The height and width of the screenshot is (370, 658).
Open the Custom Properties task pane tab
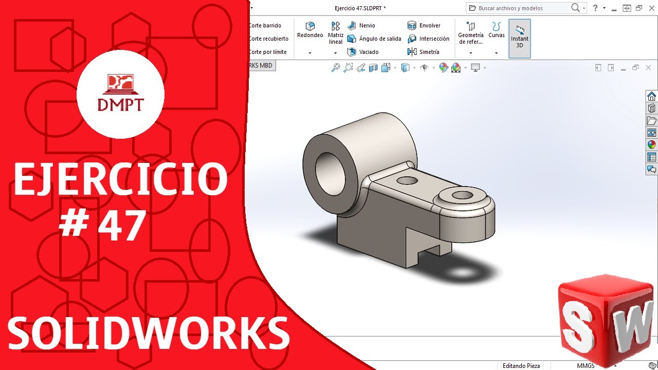pyautogui.click(x=652, y=157)
